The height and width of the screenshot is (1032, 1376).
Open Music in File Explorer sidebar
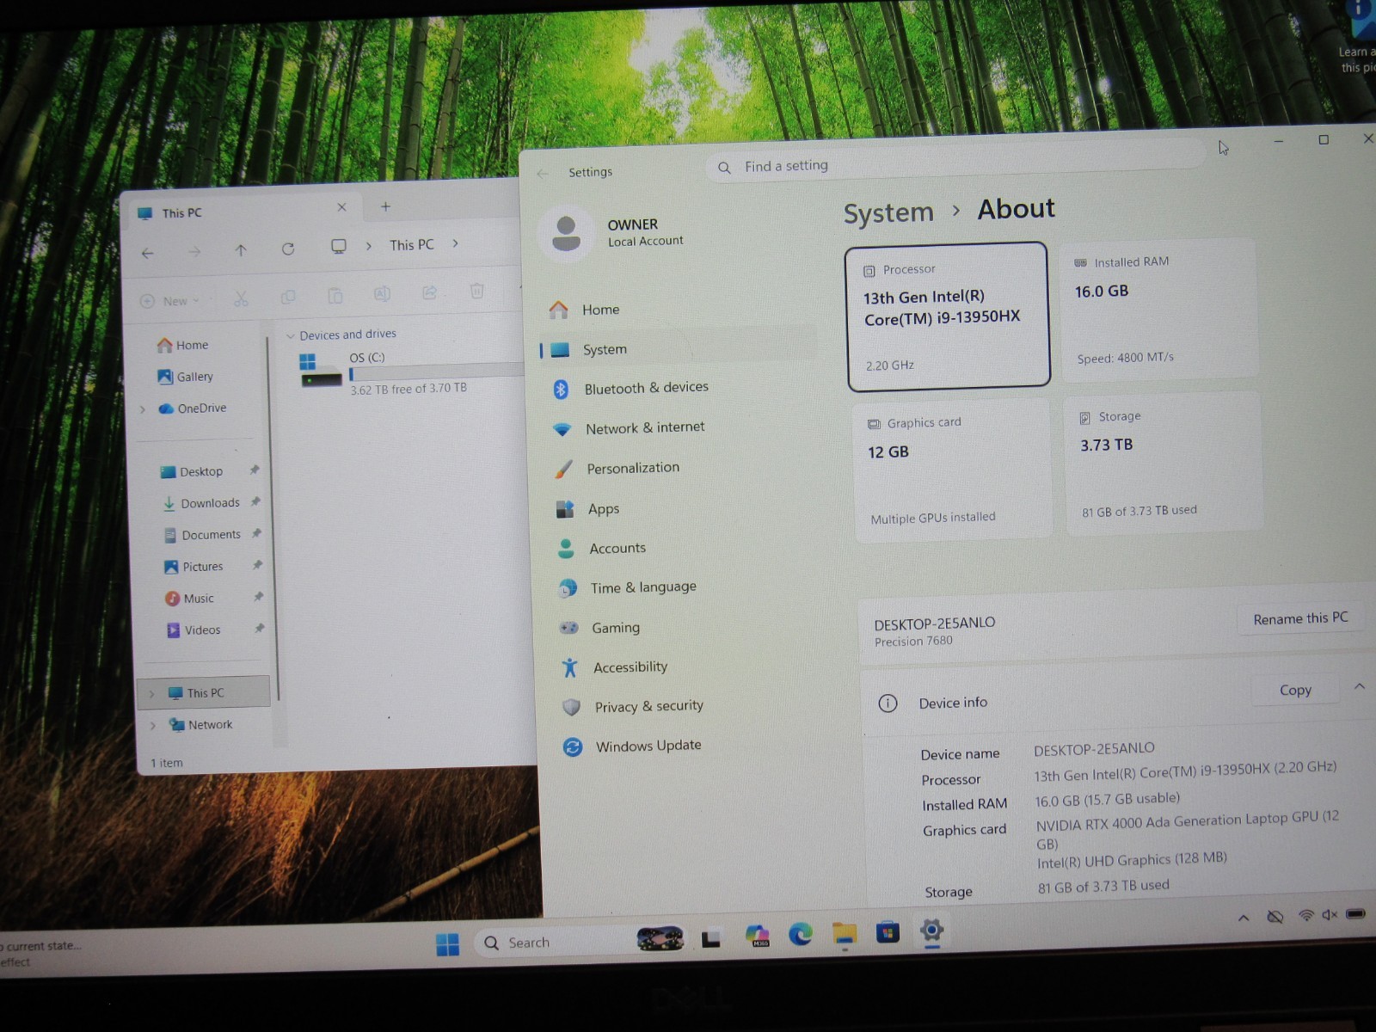[189, 599]
